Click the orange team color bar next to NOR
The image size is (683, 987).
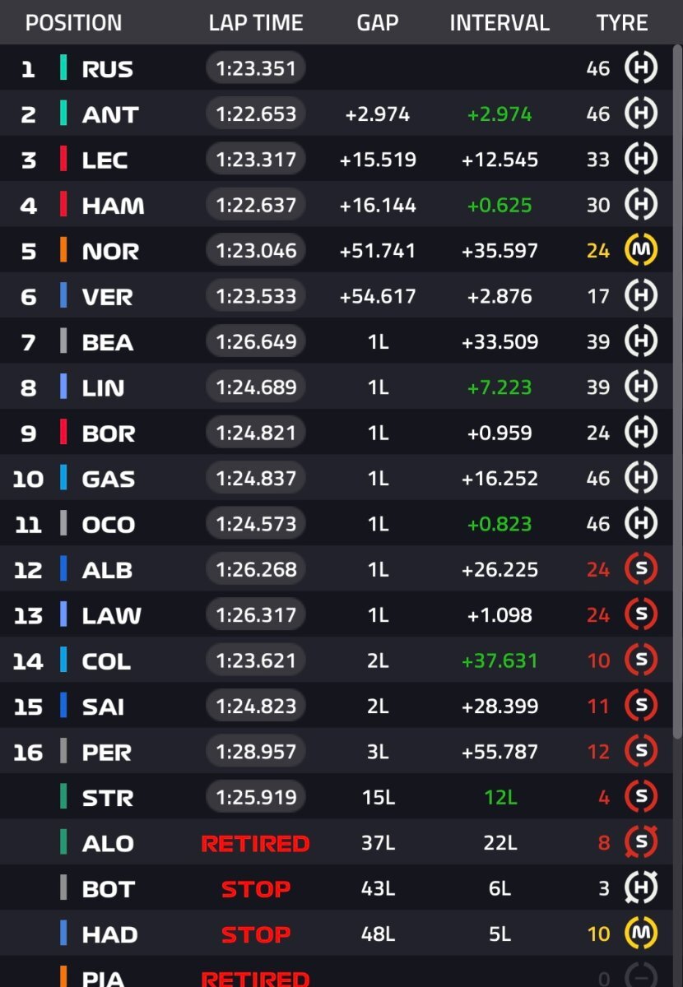click(x=63, y=250)
